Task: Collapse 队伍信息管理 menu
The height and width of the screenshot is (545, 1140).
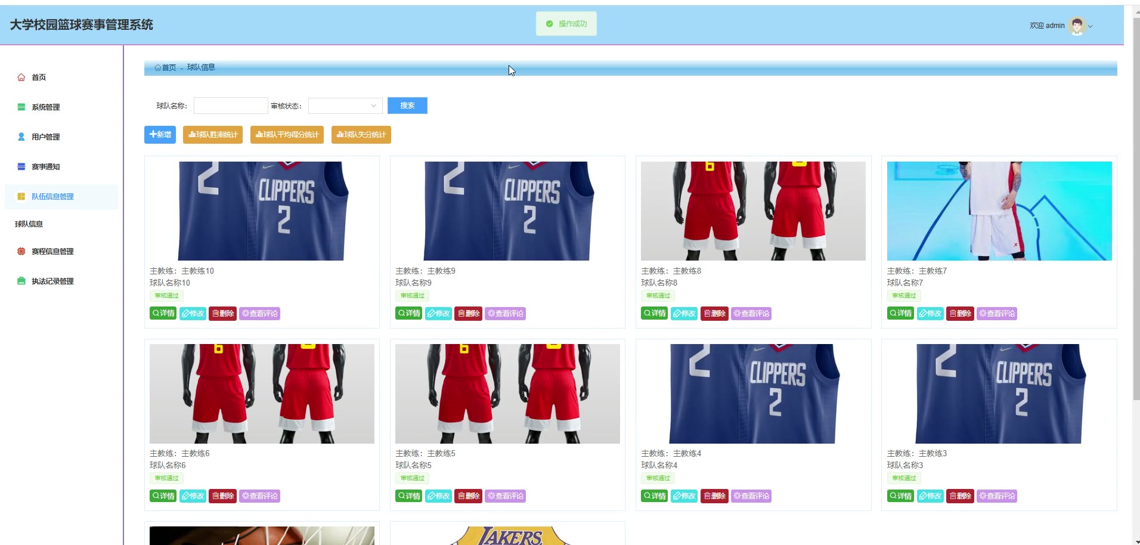Action: [x=61, y=197]
